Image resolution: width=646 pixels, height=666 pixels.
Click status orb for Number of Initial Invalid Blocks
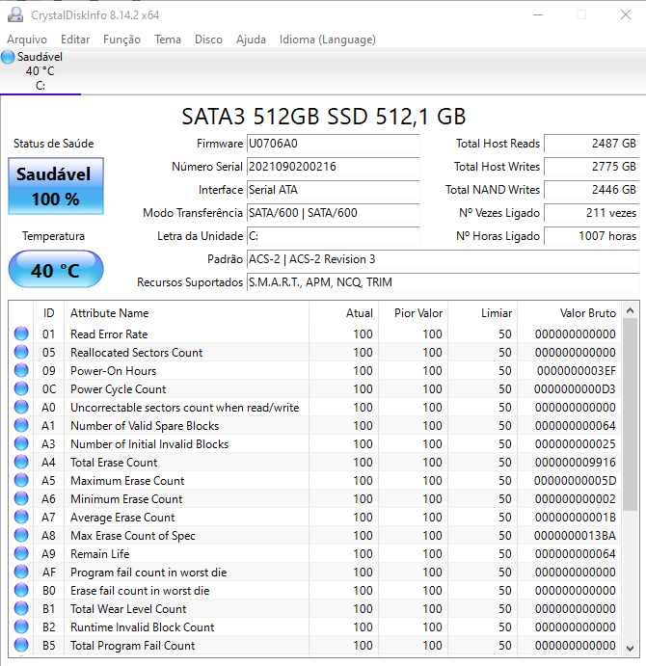click(21, 444)
